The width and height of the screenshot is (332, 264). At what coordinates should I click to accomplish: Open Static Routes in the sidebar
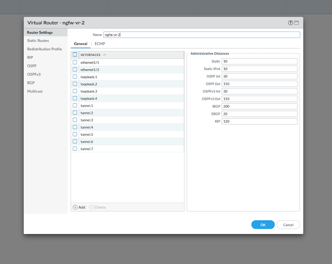pyautogui.click(x=38, y=41)
